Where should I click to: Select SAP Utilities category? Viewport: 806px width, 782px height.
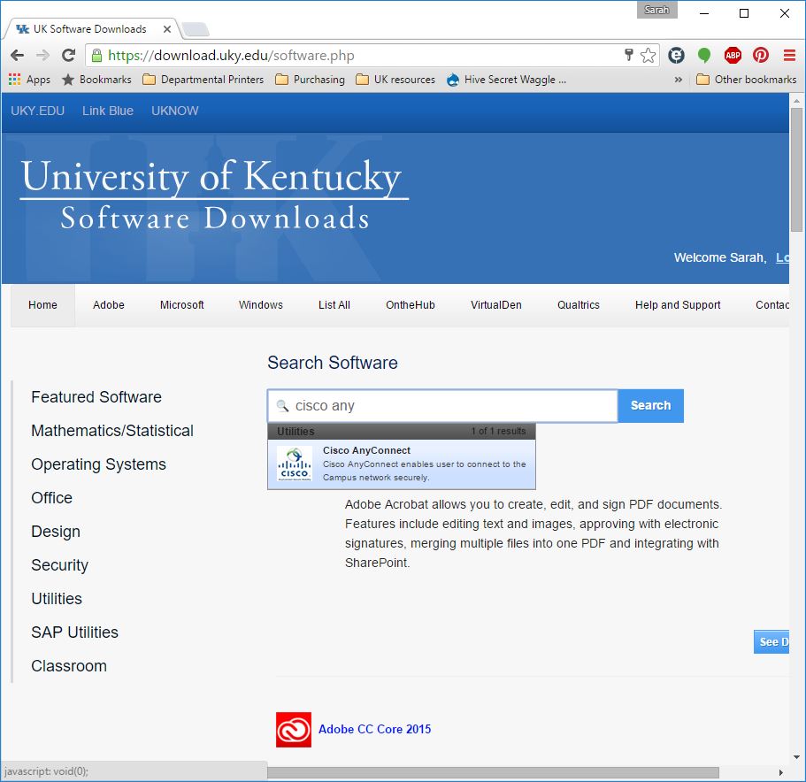(74, 632)
